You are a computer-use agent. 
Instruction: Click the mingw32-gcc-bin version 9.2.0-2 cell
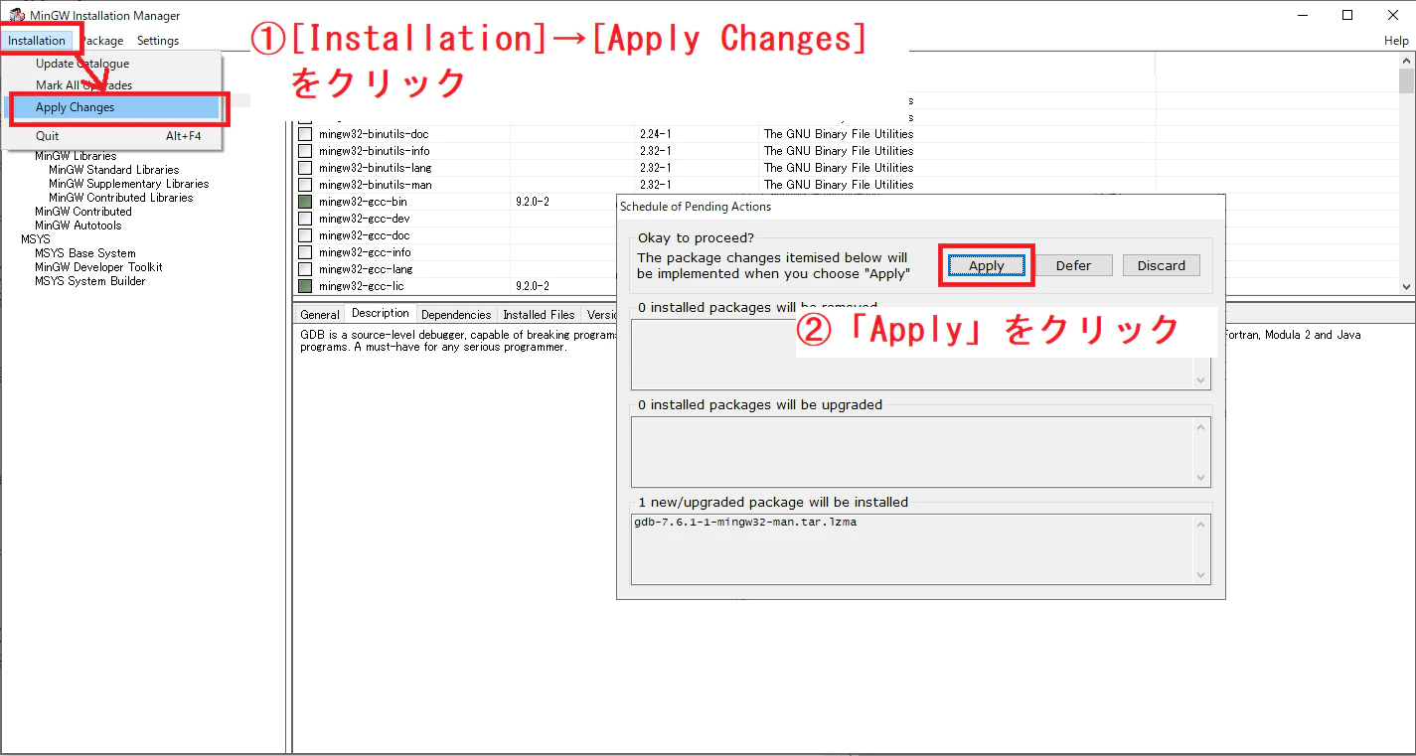click(x=533, y=202)
